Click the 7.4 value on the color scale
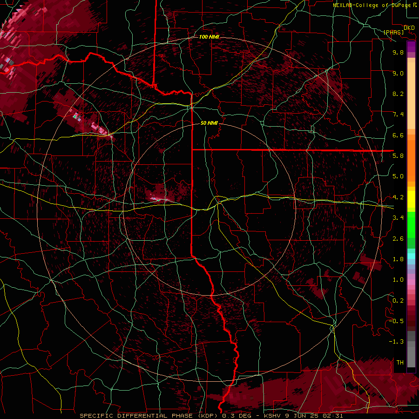 [398, 115]
